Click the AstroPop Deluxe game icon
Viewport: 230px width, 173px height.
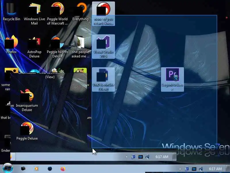(34, 46)
